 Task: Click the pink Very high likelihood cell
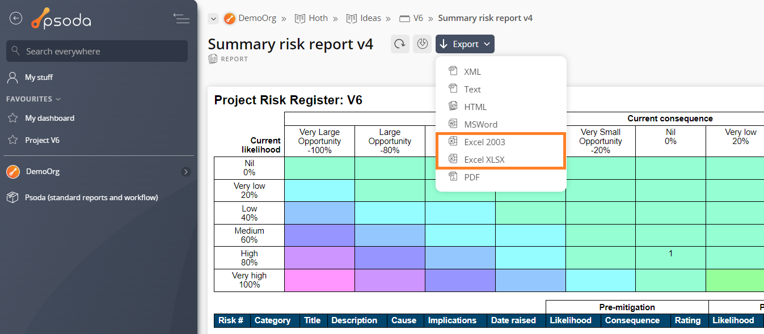tap(319, 280)
